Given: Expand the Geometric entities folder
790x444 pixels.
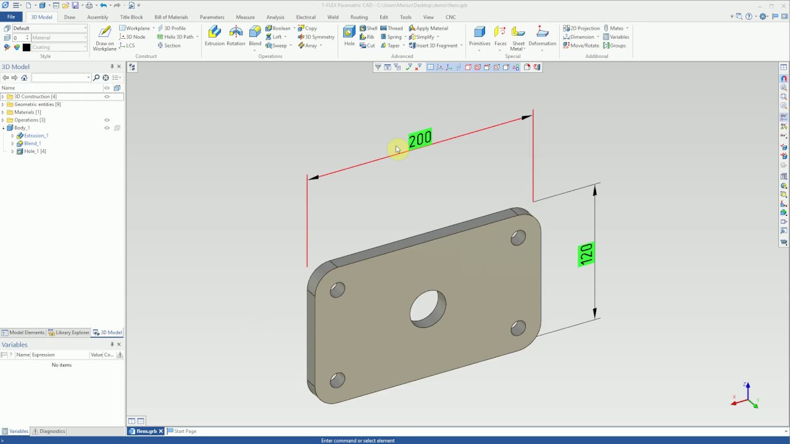Looking at the screenshot, I should coord(3,104).
